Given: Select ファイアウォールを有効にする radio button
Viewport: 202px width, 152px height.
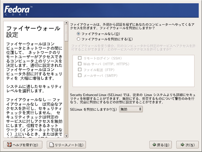Looking at the screenshot, I should pos(78,39).
